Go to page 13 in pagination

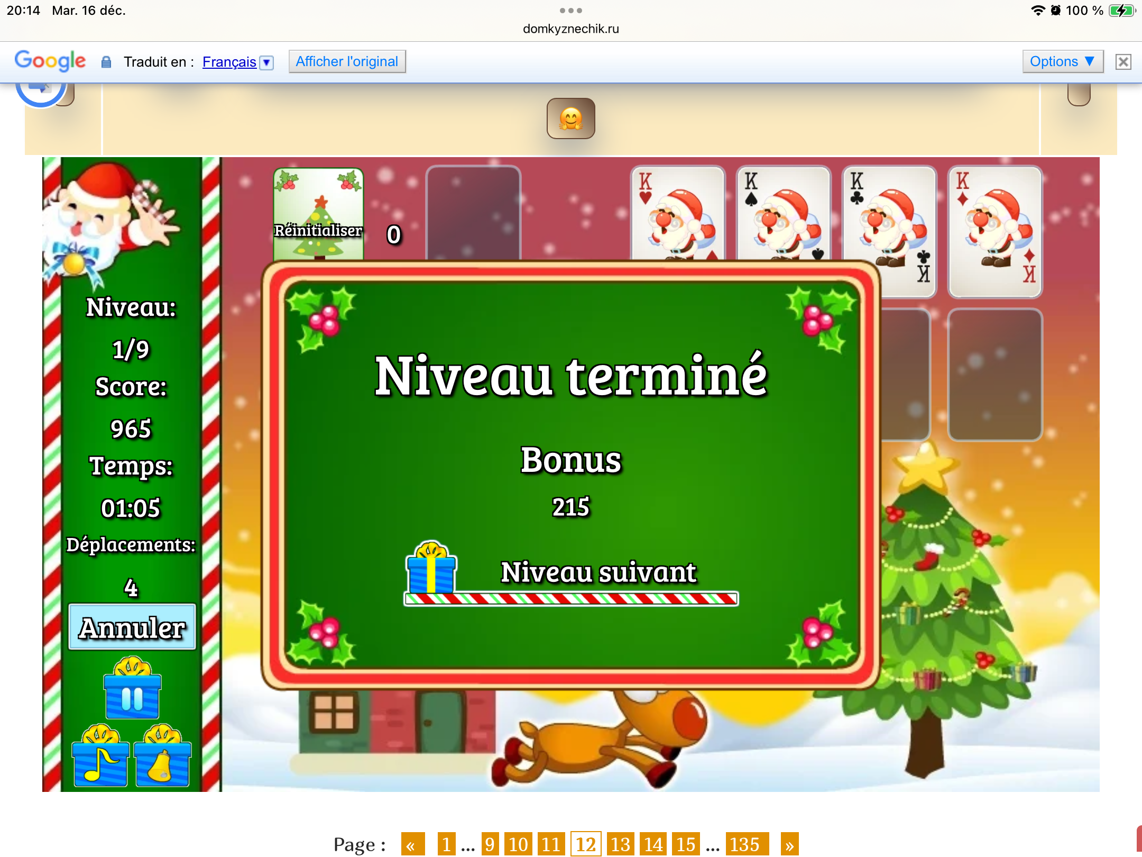tap(620, 844)
